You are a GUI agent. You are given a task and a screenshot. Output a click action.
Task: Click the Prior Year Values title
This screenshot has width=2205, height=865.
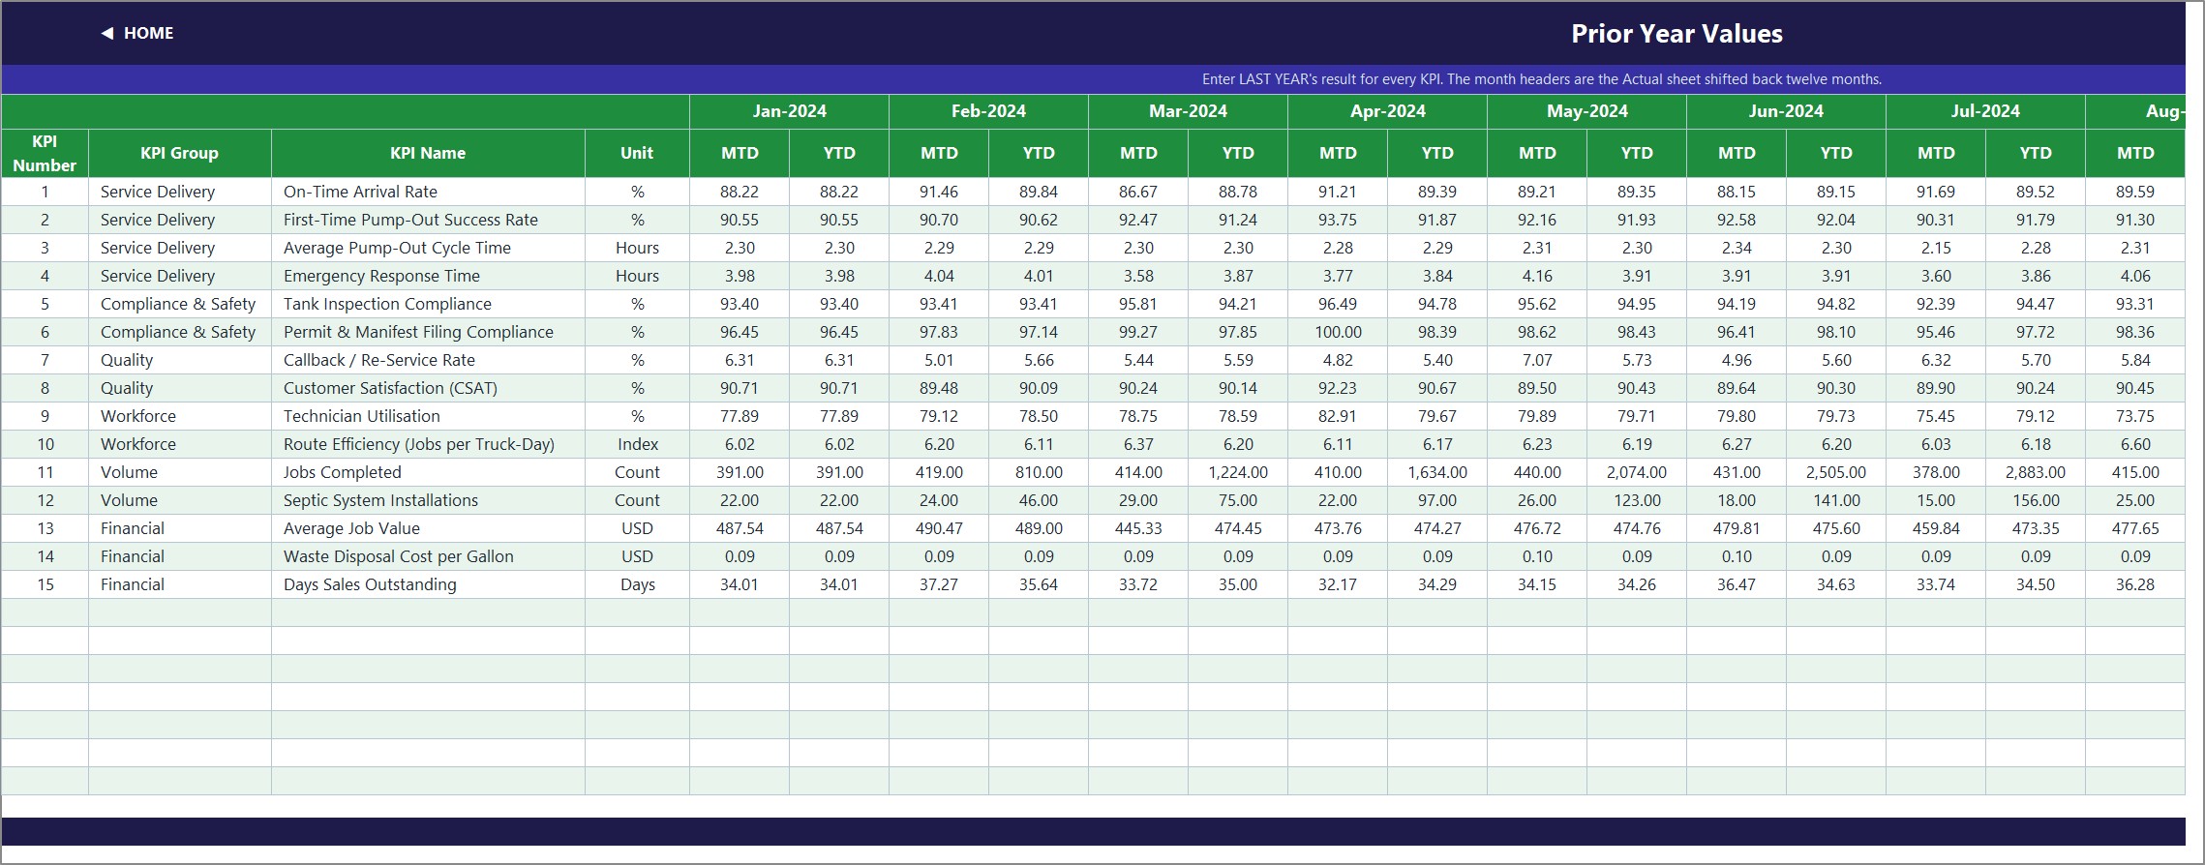point(1676,34)
